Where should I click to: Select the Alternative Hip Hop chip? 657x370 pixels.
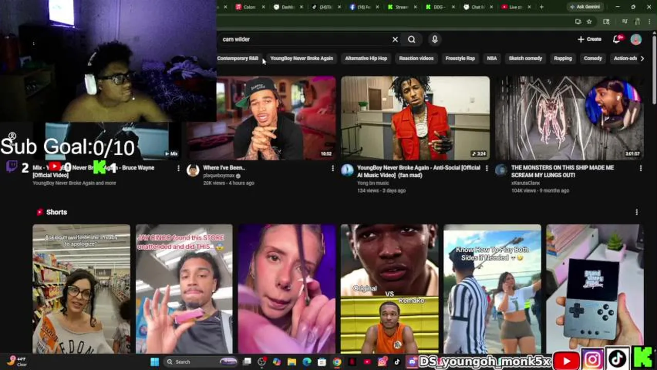tap(366, 59)
